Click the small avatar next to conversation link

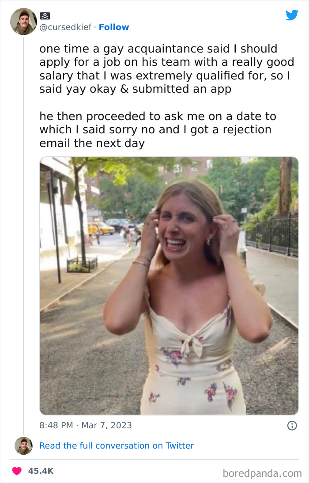23,446
